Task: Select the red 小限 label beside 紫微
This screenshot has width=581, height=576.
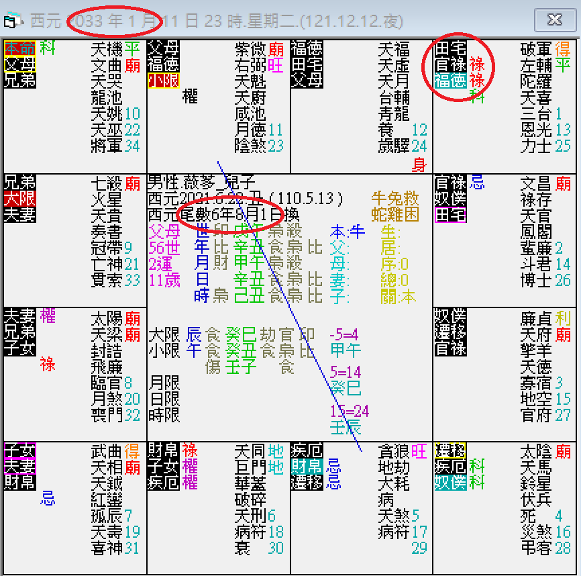Action: [x=164, y=81]
